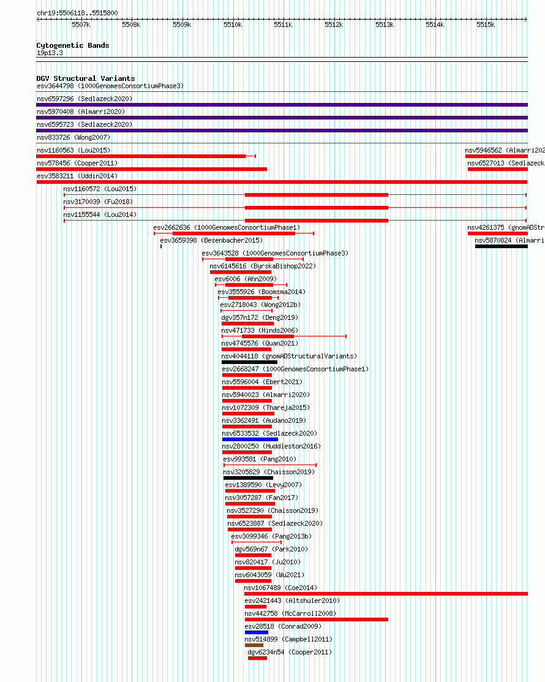Click the esv3583211 Uddin2014 label
This screenshot has height=682, width=545.
point(77,176)
